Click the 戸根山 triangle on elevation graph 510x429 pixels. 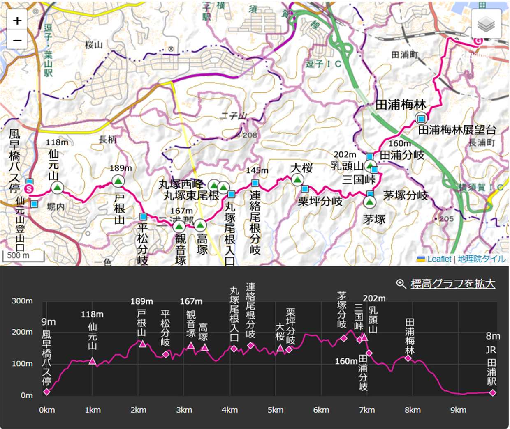143,344
